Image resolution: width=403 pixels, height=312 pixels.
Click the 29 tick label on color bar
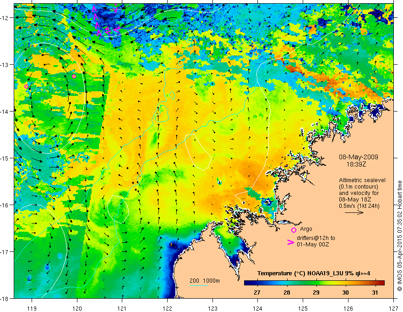coord(316,292)
